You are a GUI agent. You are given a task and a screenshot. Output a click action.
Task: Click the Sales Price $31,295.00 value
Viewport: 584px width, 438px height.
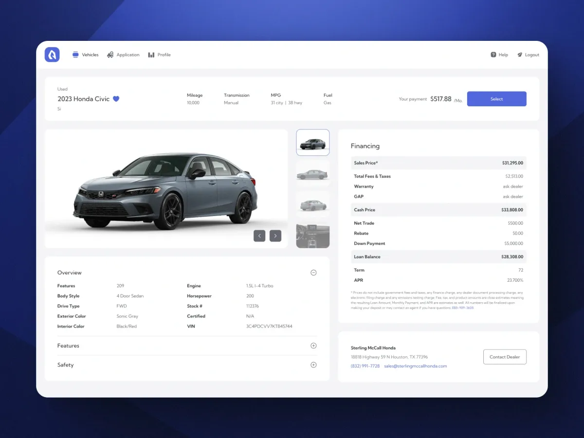click(512, 163)
